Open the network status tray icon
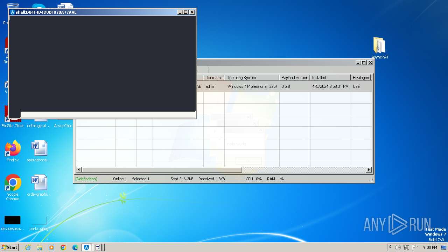The image size is (448, 252). click(406, 247)
